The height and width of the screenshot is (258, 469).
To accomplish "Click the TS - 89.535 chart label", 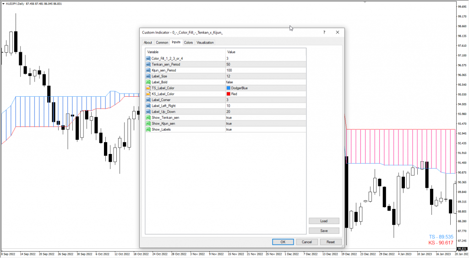I will coord(441,237).
